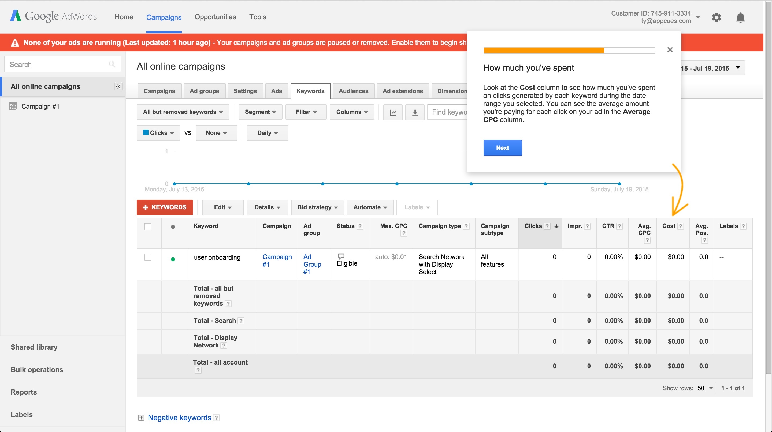Open the Clicks metric dropdown
This screenshot has width=772, height=432.
[158, 133]
